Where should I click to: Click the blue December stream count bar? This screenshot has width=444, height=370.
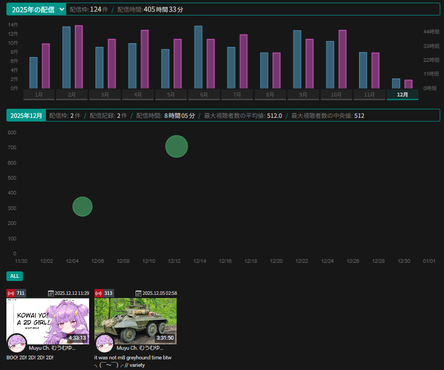tap(396, 84)
